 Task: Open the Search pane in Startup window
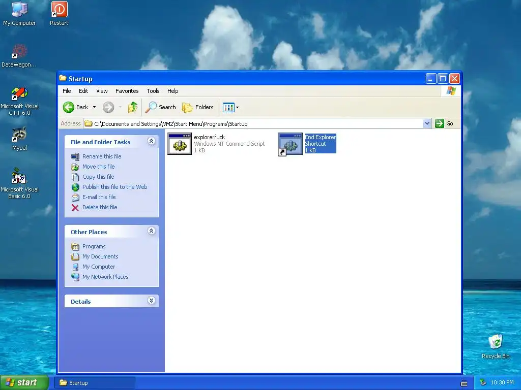tap(161, 107)
